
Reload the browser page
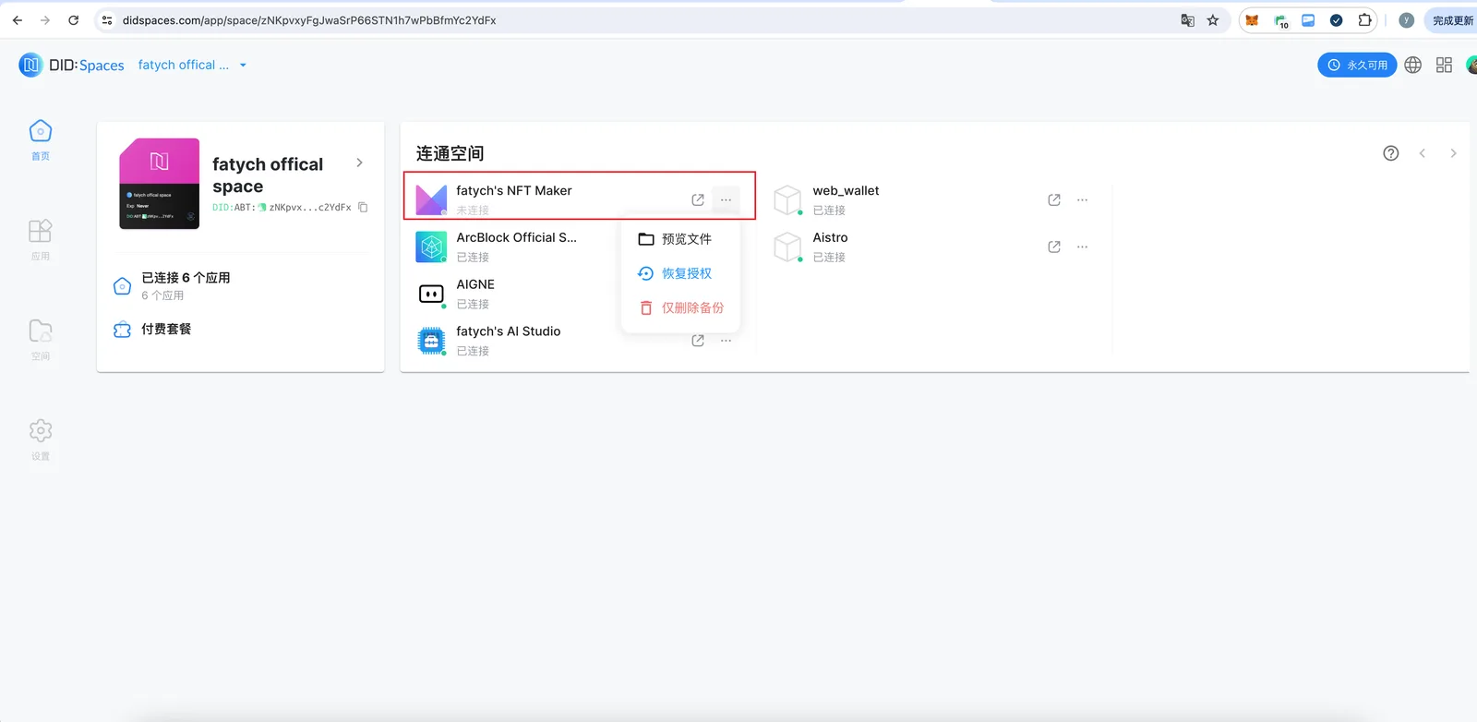click(74, 20)
